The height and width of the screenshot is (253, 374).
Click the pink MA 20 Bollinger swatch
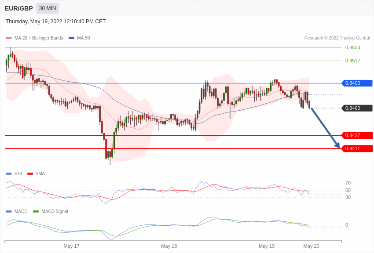(x=9, y=38)
